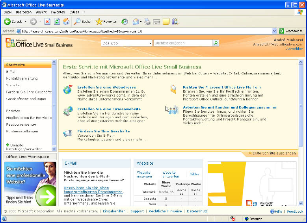Click the megaphone icon for Geschäfte fördern
Viewport: 307px width, 223px height.
coord(68,133)
